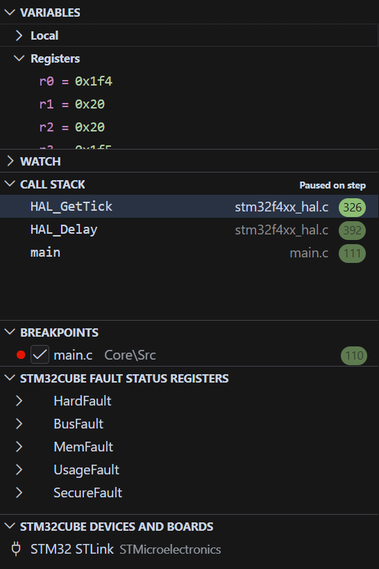Select the main stack frame
This screenshot has height=569, width=379.
pos(189,253)
